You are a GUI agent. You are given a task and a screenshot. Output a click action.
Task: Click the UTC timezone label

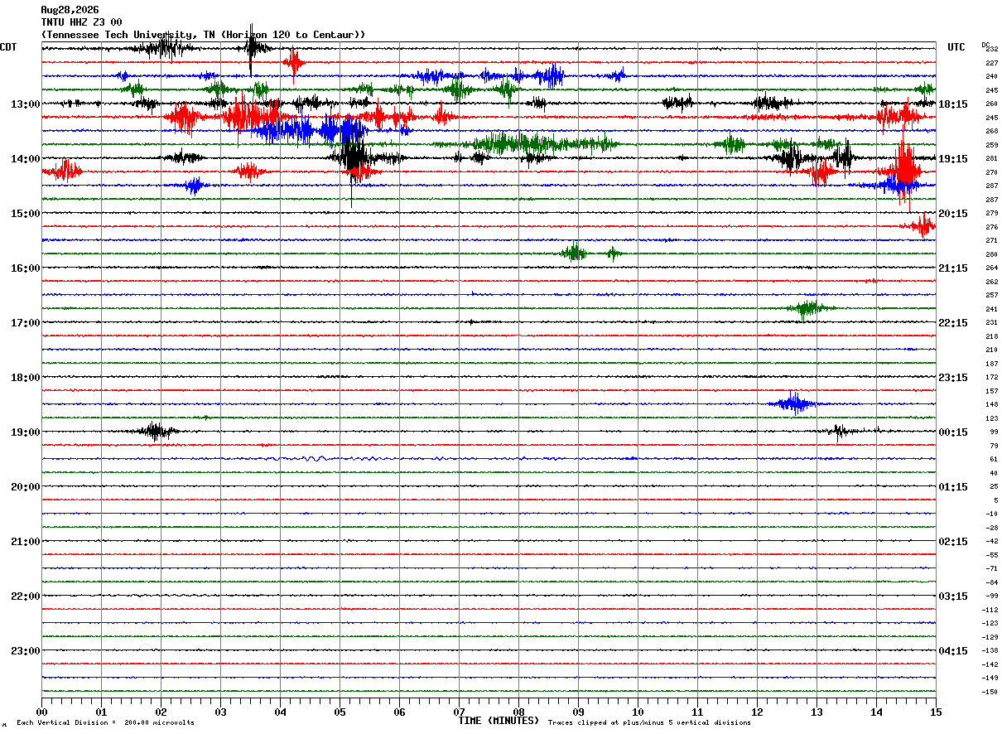click(956, 47)
